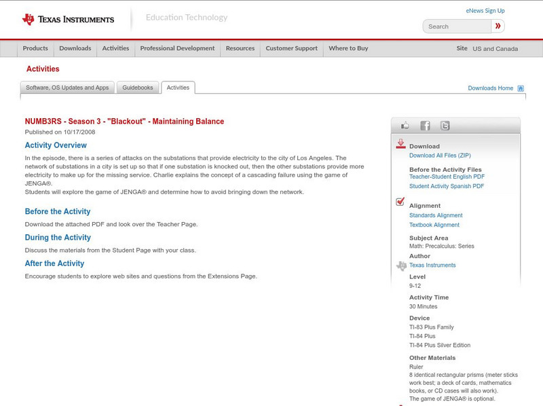543x406 pixels.
Task: Click the Facebook share icon
Action: pos(425,125)
